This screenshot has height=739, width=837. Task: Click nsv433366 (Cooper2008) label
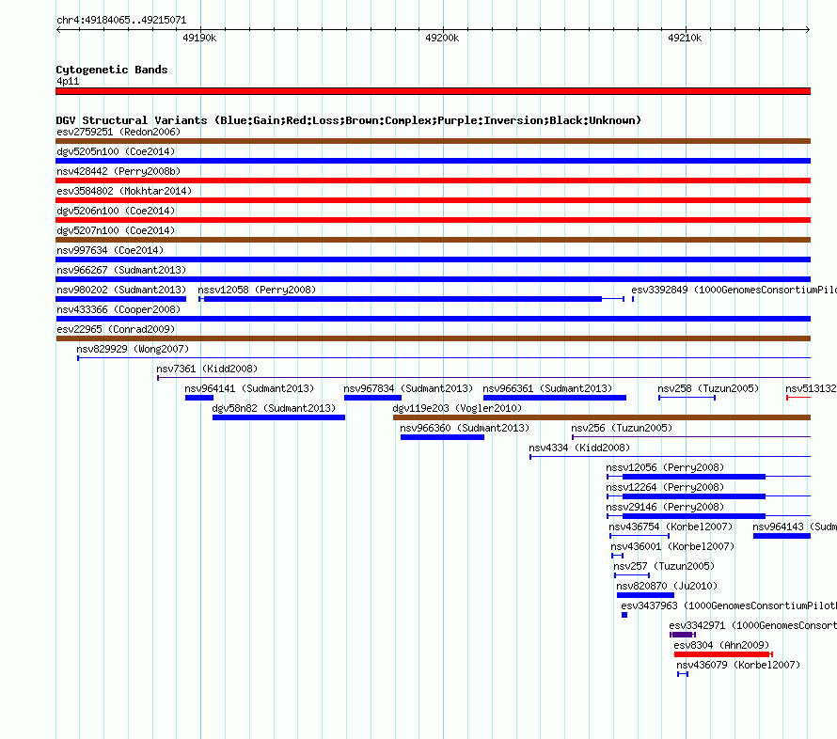118,309
